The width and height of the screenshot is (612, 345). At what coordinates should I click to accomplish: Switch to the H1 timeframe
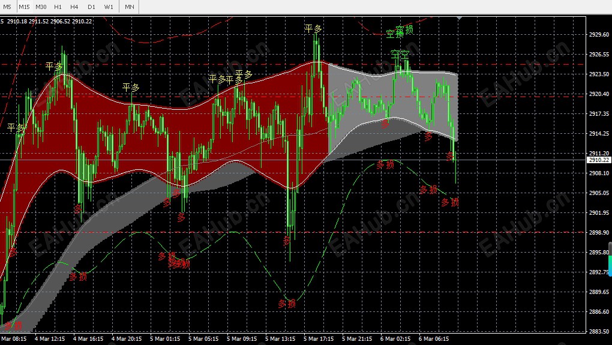(x=58, y=7)
